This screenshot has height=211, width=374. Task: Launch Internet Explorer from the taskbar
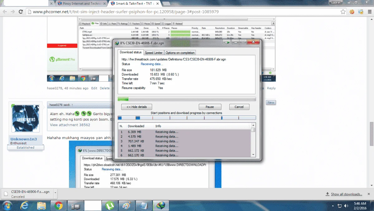click(24, 205)
